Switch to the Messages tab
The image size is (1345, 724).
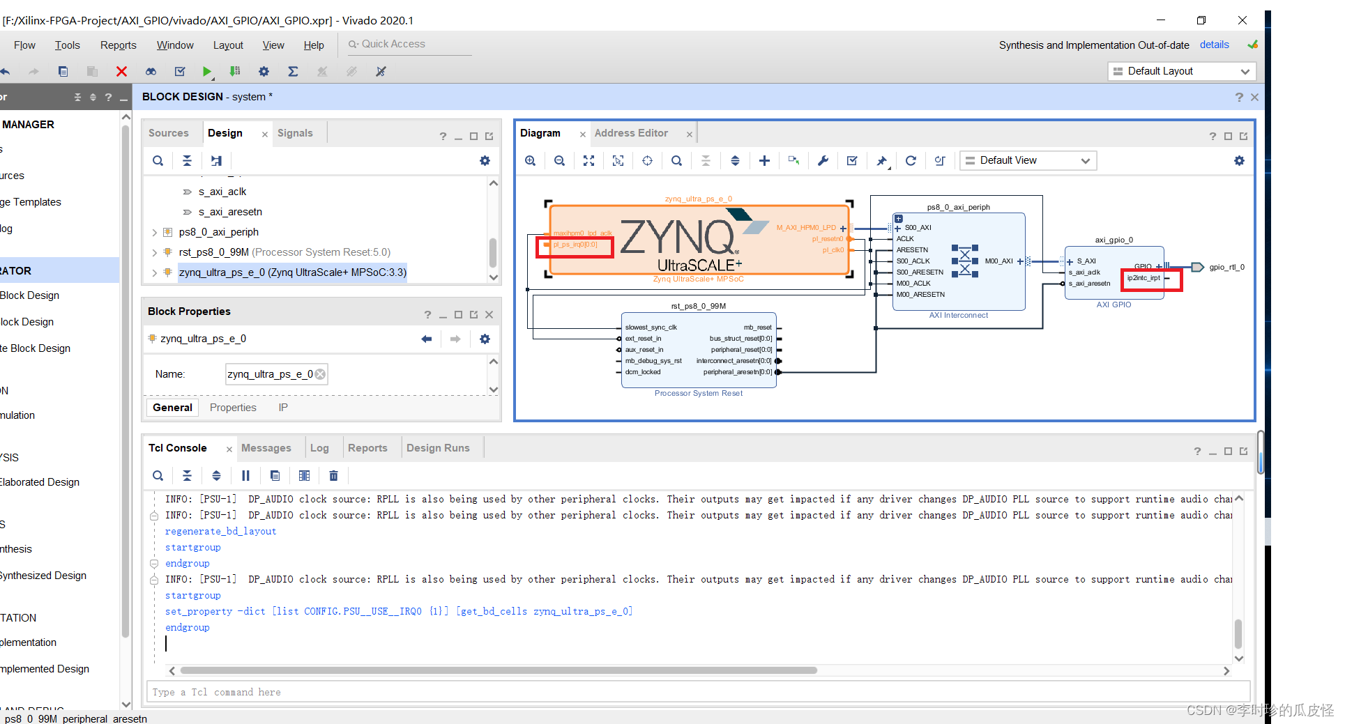(x=266, y=448)
